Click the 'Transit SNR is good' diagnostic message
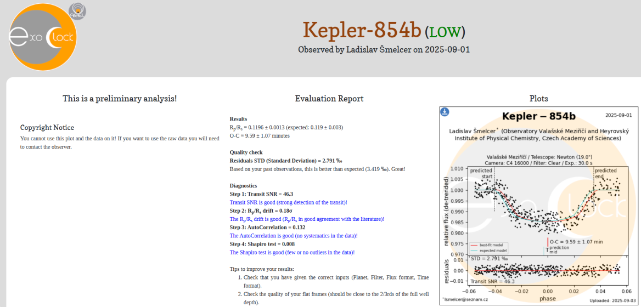 [x=288, y=202]
